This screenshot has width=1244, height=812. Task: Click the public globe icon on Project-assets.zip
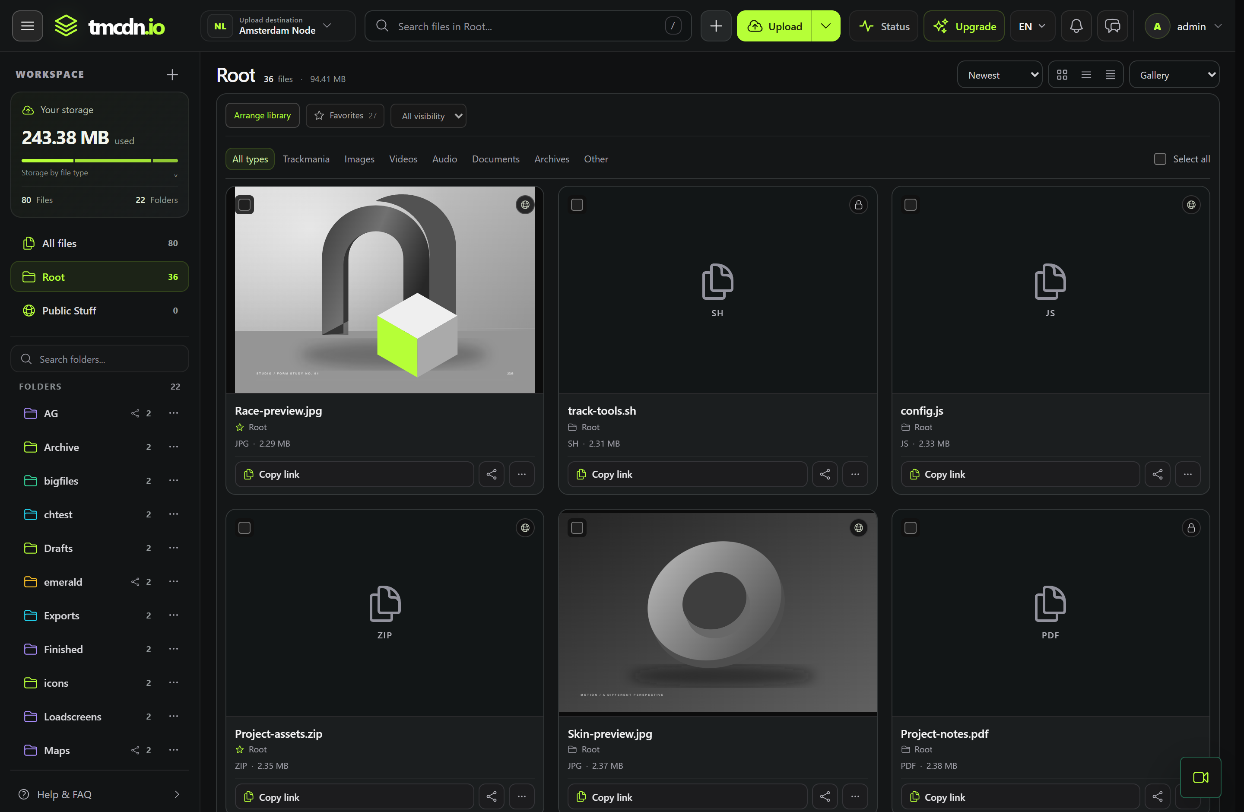click(525, 528)
